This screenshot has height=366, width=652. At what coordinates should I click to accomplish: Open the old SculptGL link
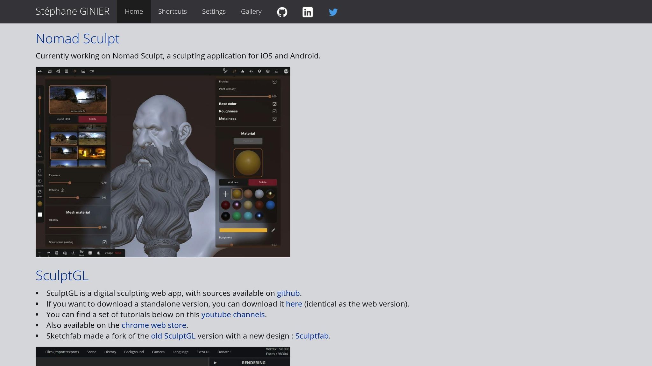(173, 336)
